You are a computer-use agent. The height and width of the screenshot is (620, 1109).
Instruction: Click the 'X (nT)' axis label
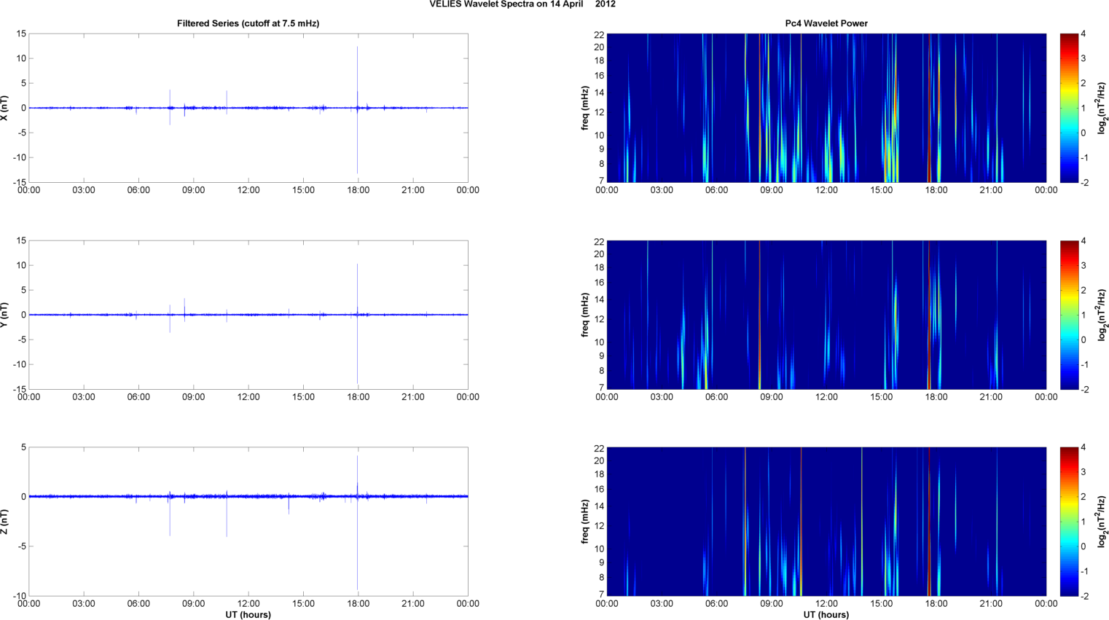click(x=5, y=108)
